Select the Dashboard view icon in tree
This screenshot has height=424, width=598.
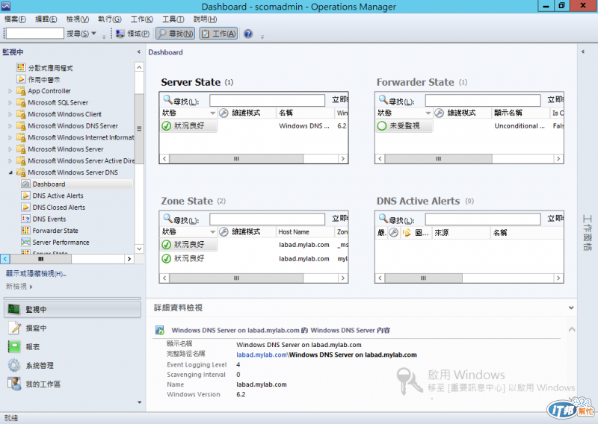point(25,184)
